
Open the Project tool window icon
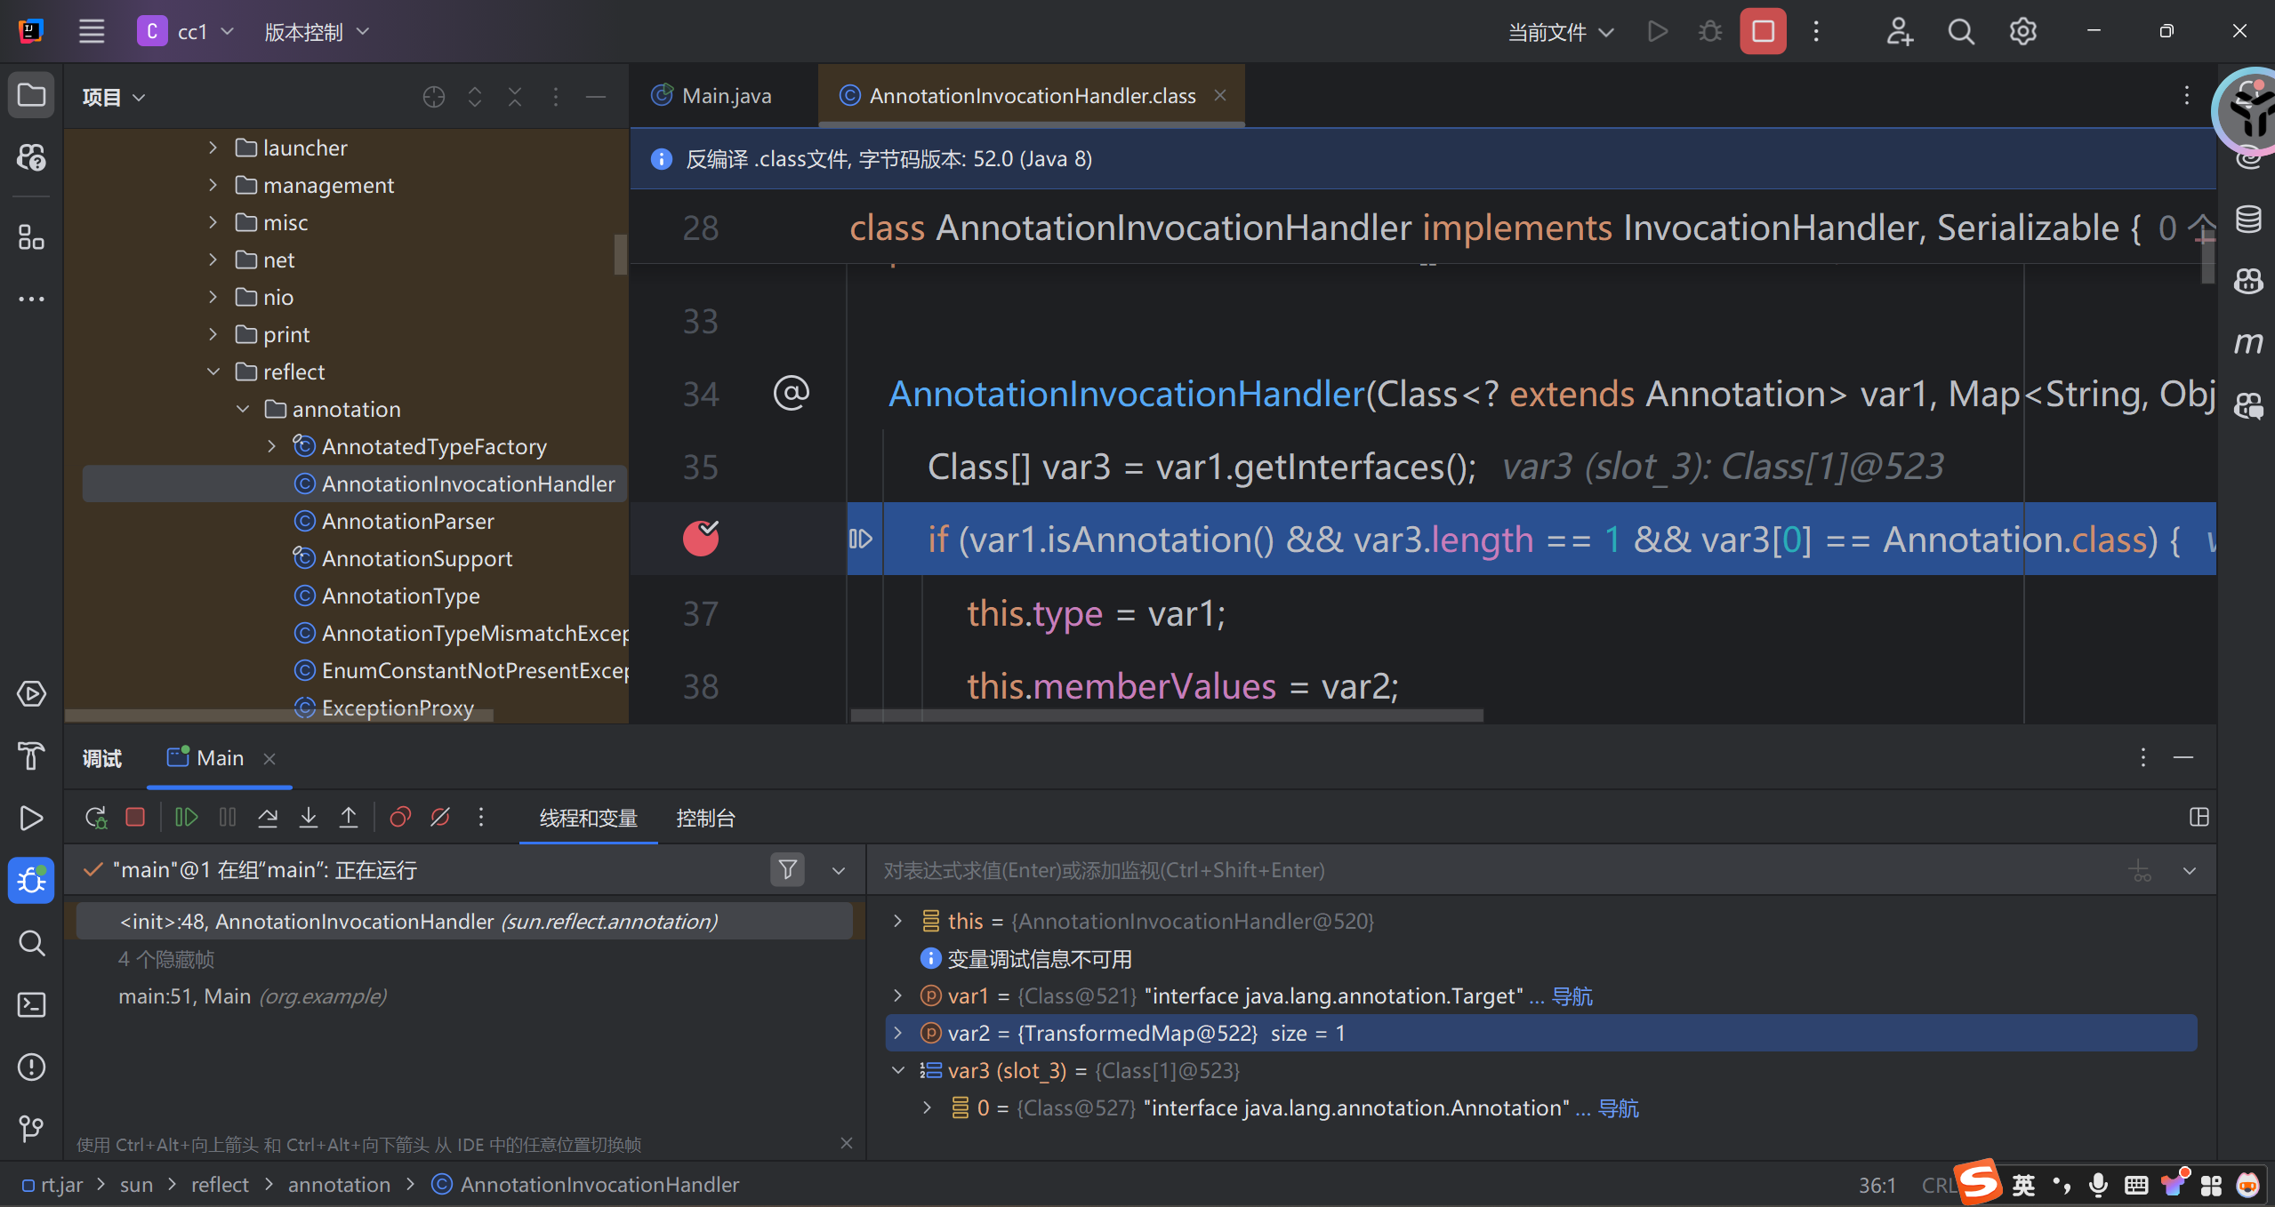pos(31,95)
